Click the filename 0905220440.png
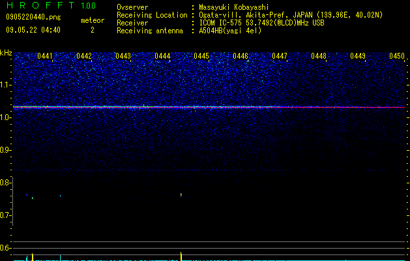410x261 pixels. [33, 17]
